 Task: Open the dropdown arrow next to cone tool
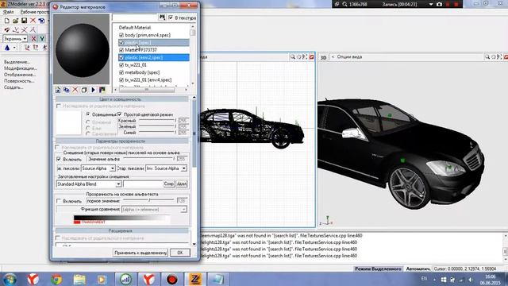click(14, 48)
